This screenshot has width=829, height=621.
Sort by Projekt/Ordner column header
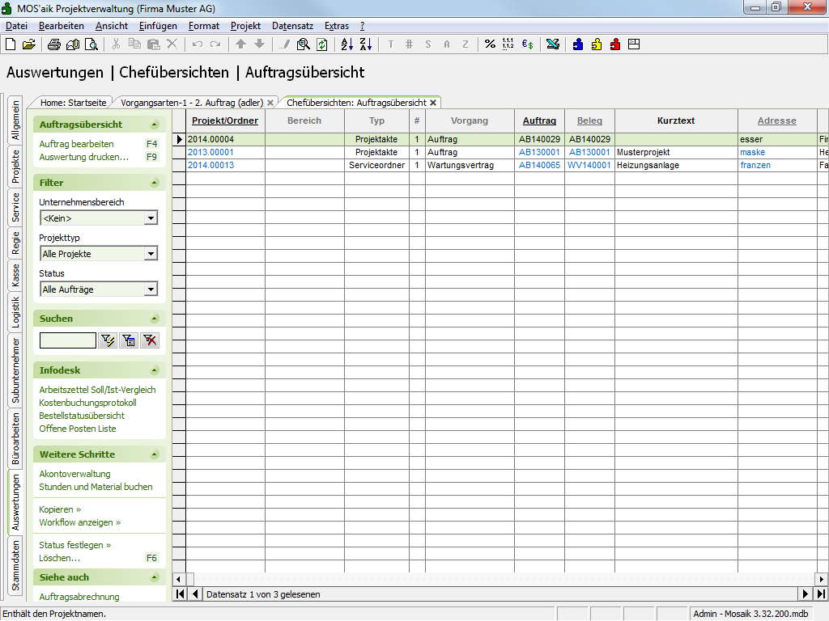click(x=225, y=121)
